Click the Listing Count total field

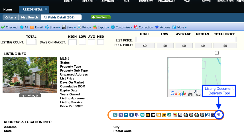[31, 42]
